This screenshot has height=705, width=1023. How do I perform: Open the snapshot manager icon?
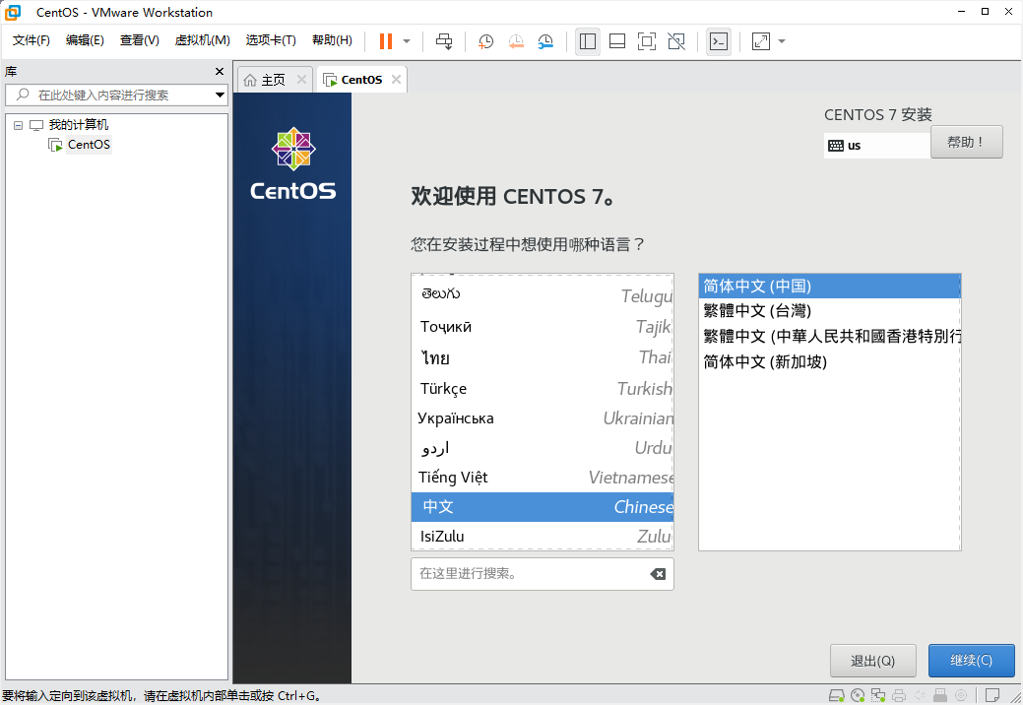pyautogui.click(x=545, y=41)
